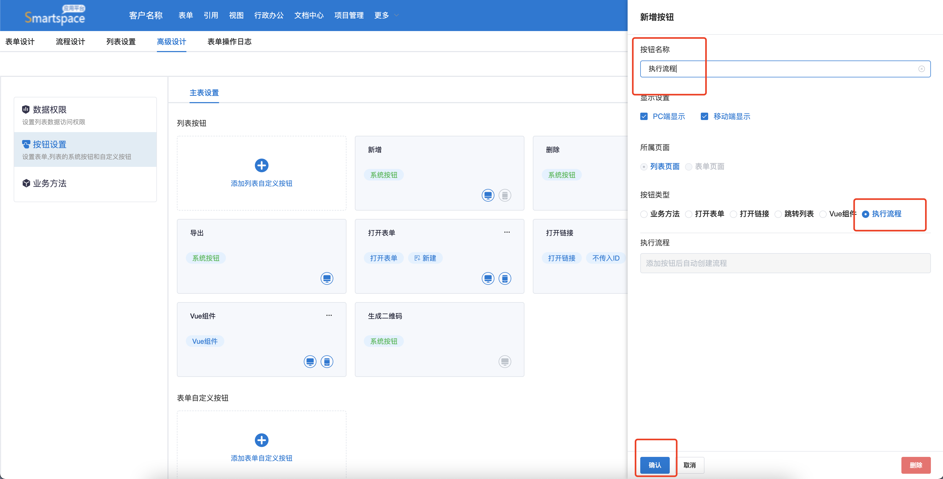Image resolution: width=943 pixels, height=479 pixels.
Task: Click the plus icon for 添加表单自定义按钮
Action: pyautogui.click(x=261, y=440)
